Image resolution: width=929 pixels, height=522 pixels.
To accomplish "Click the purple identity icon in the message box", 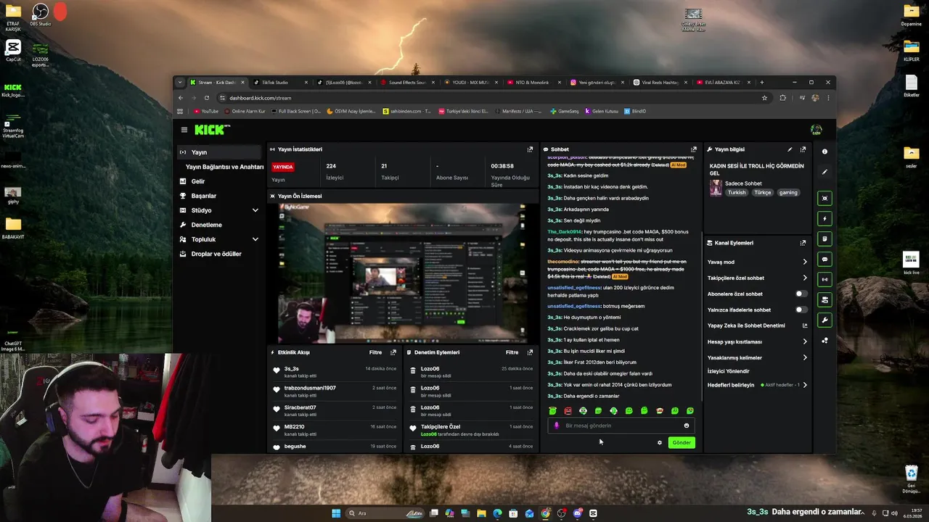I will (x=557, y=426).
